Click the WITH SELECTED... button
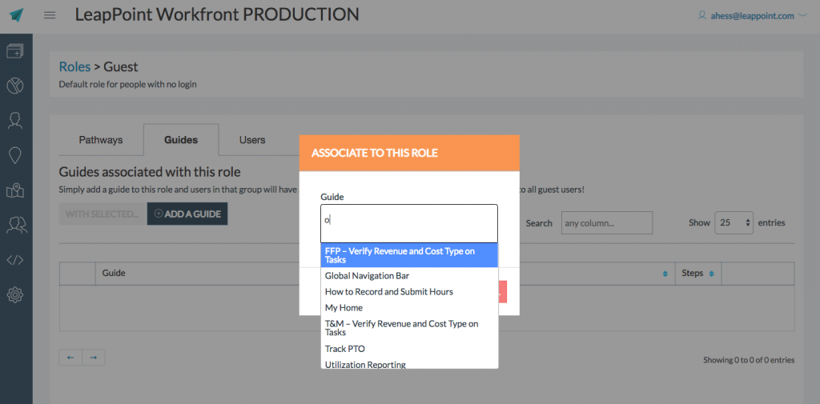The width and height of the screenshot is (820, 404). pos(102,214)
